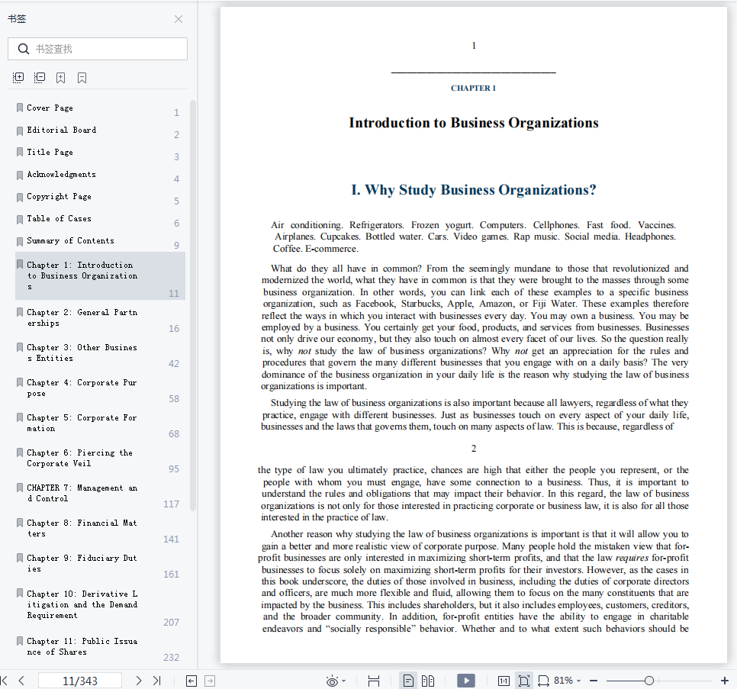Click page number 16 in bookmark list
Image resolution: width=737 pixels, height=689 pixels.
pyautogui.click(x=174, y=329)
